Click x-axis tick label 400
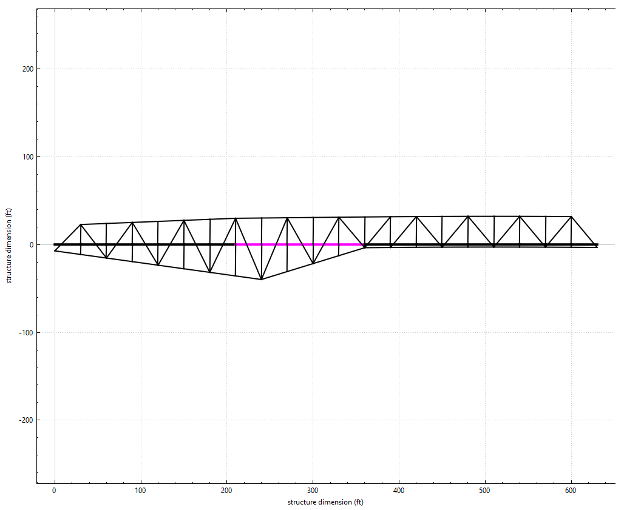Viewport: 624px width, 510px height. click(x=399, y=490)
